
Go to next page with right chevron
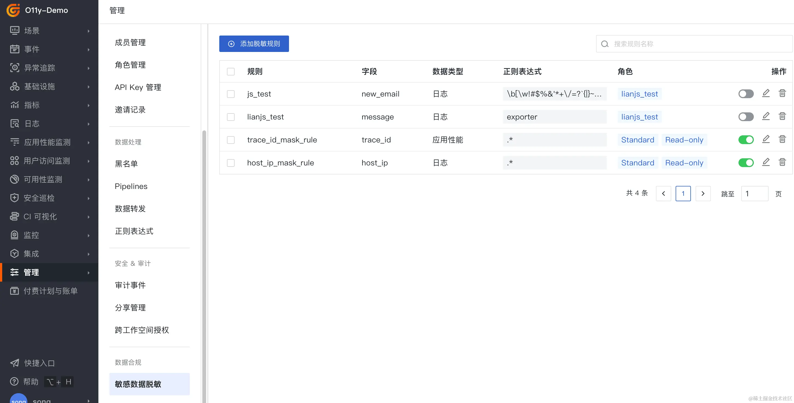703,194
